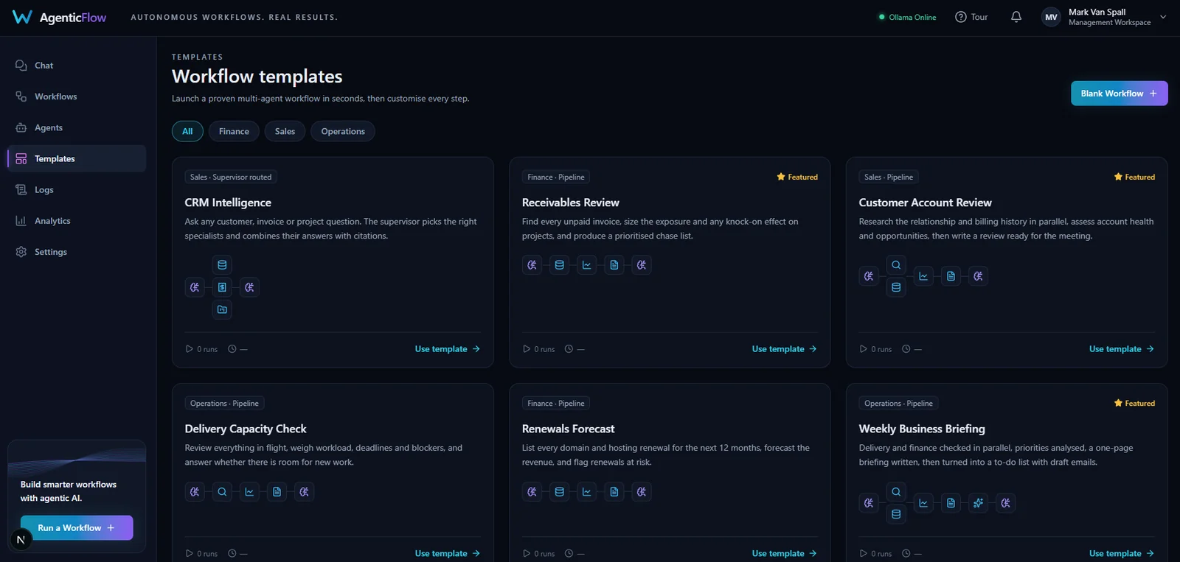
Task: Select the document node in Renewals Forecast
Action: [x=614, y=492]
